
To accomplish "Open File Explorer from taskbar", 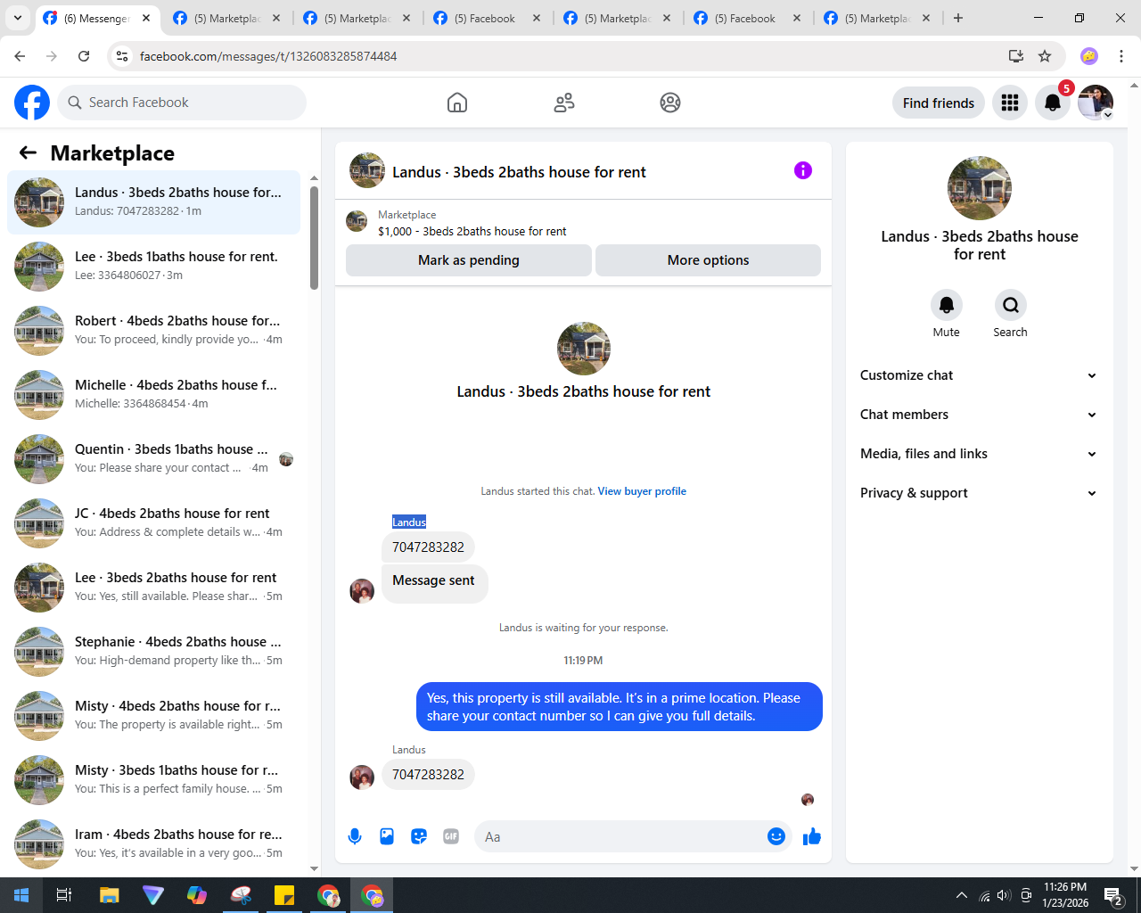I will pyautogui.click(x=109, y=895).
